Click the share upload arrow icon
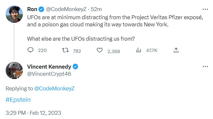The height and width of the screenshot is (119, 213). (x=176, y=50)
